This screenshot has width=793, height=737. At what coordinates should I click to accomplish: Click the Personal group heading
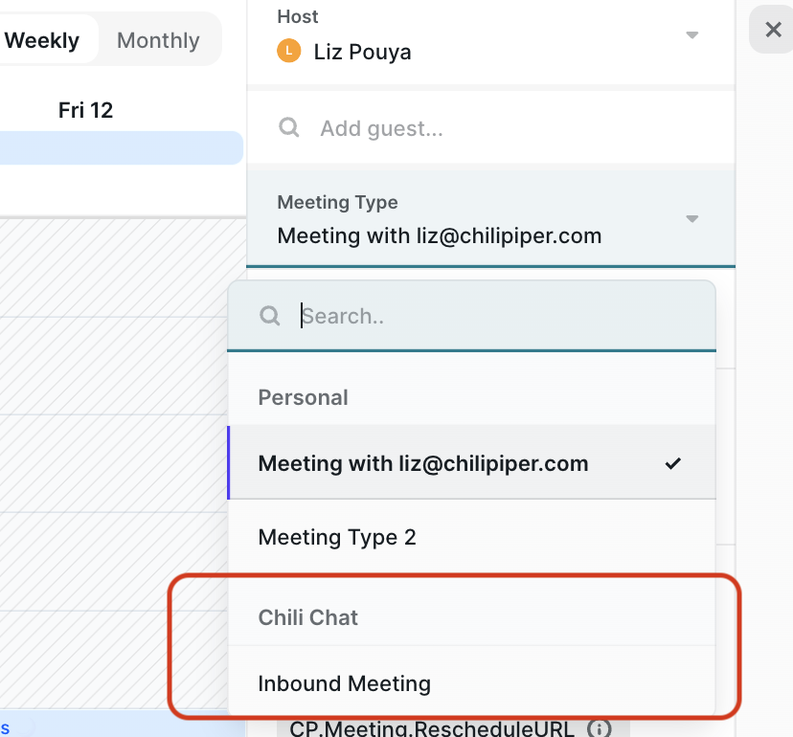(303, 397)
